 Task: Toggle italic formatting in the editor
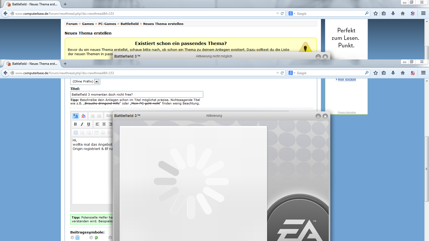pos(82,124)
